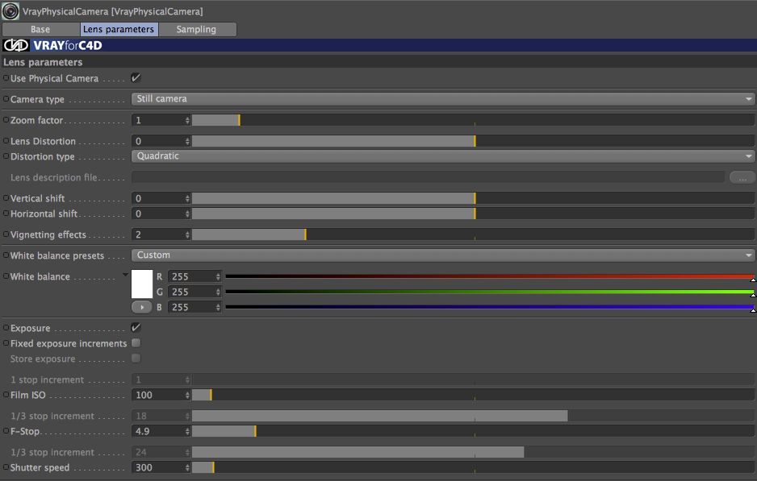
Task: Click the R value field
Action: (191, 276)
